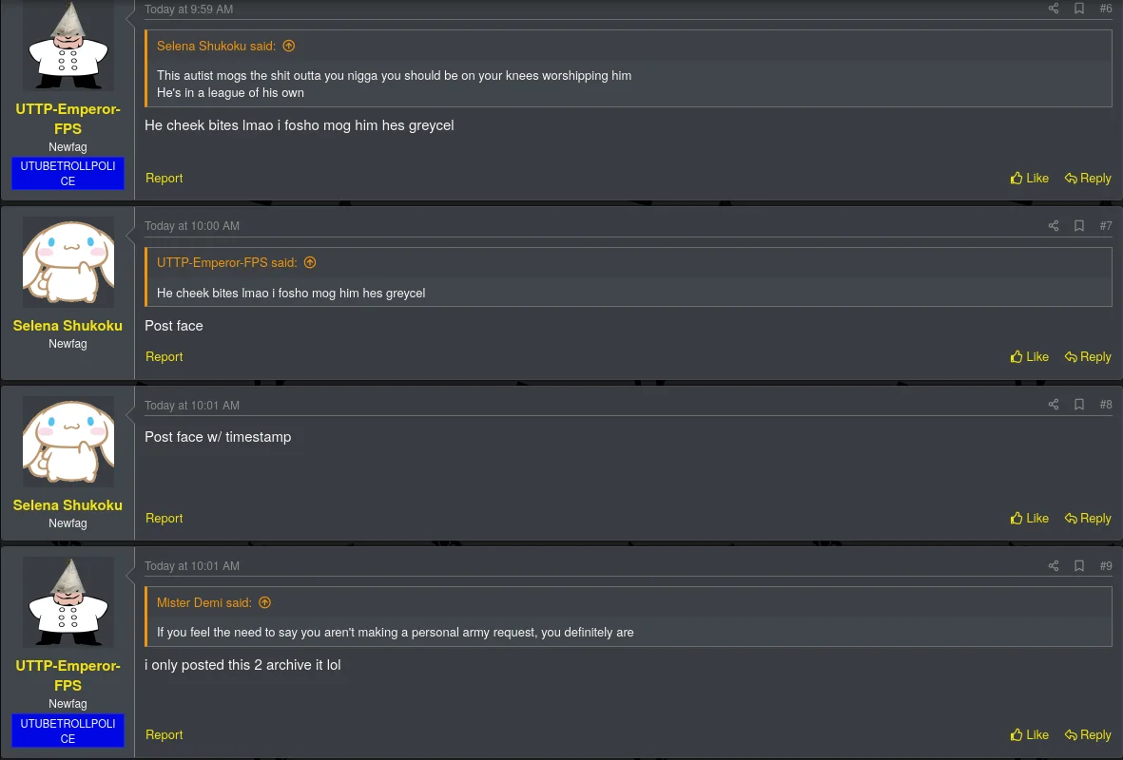Viewport: 1123px width, 760px height.
Task: Reply to post #9 about archiving
Action: [1087, 735]
